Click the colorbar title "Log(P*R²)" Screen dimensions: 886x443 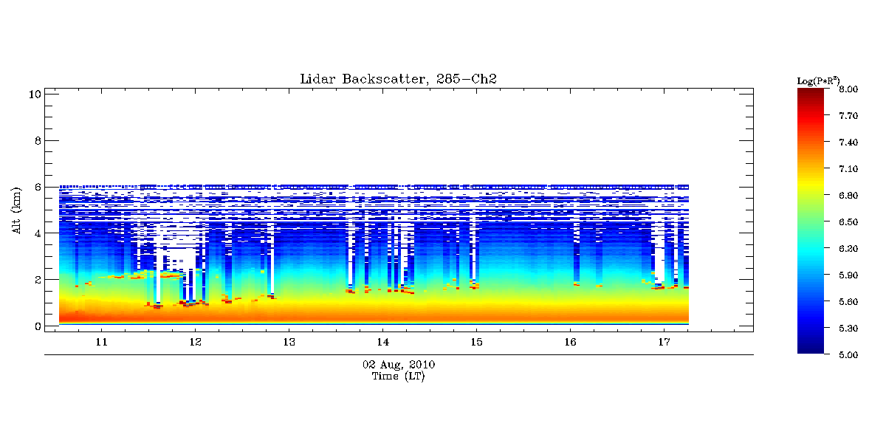click(x=818, y=80)
